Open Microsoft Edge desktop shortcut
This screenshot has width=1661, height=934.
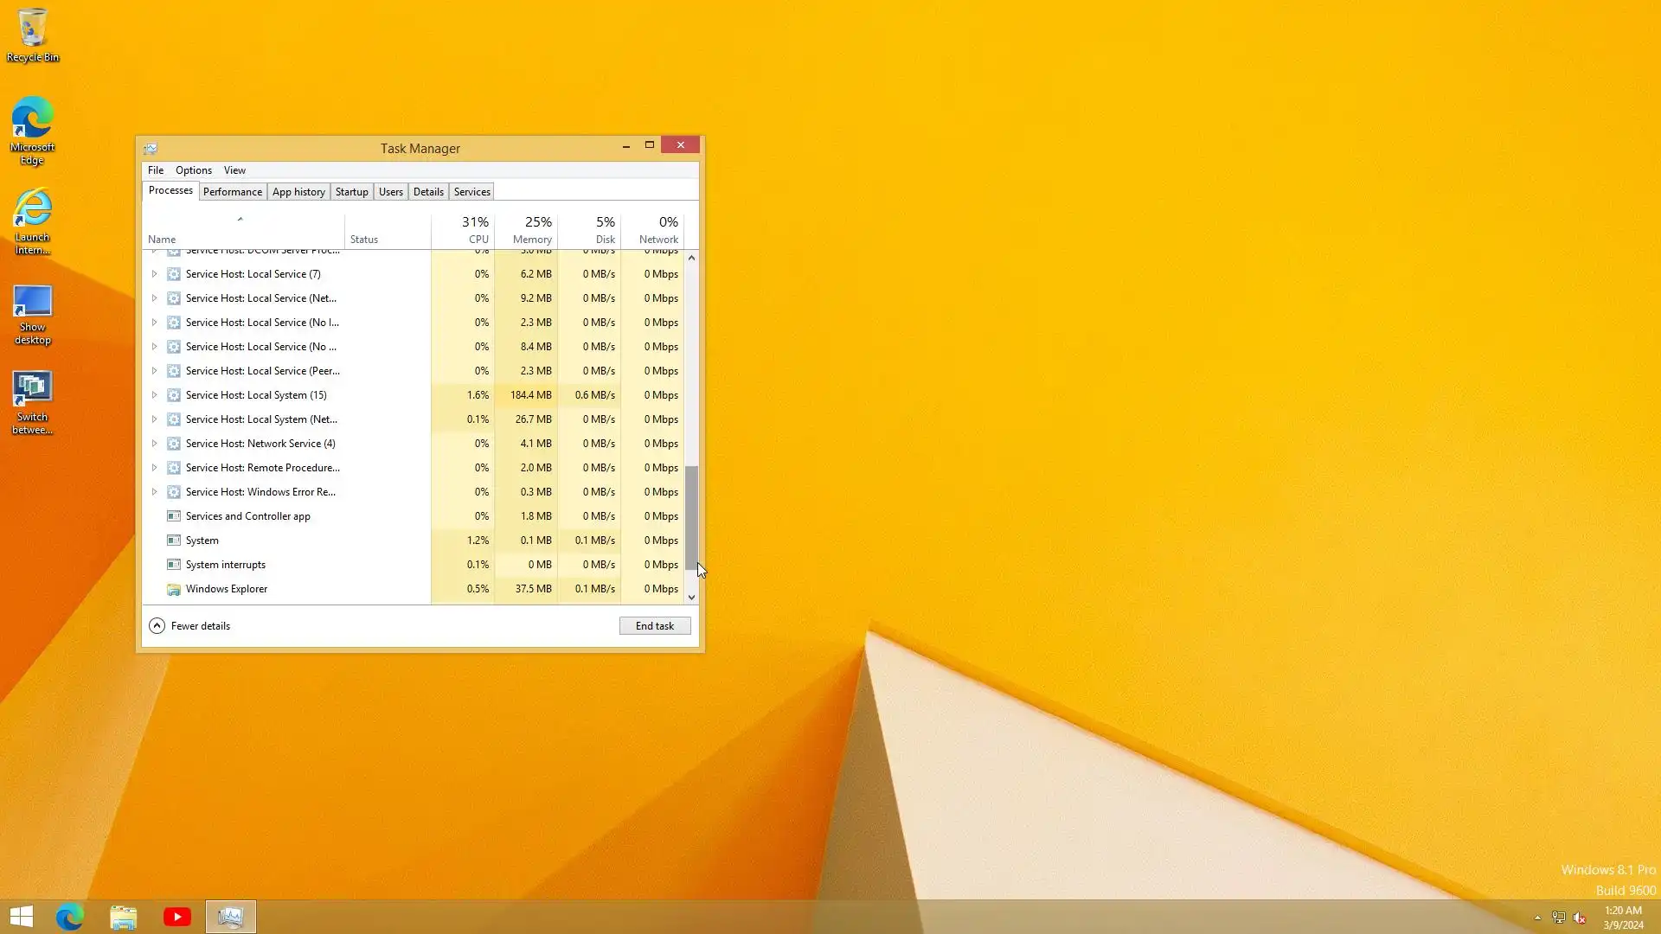click(32, 130)
